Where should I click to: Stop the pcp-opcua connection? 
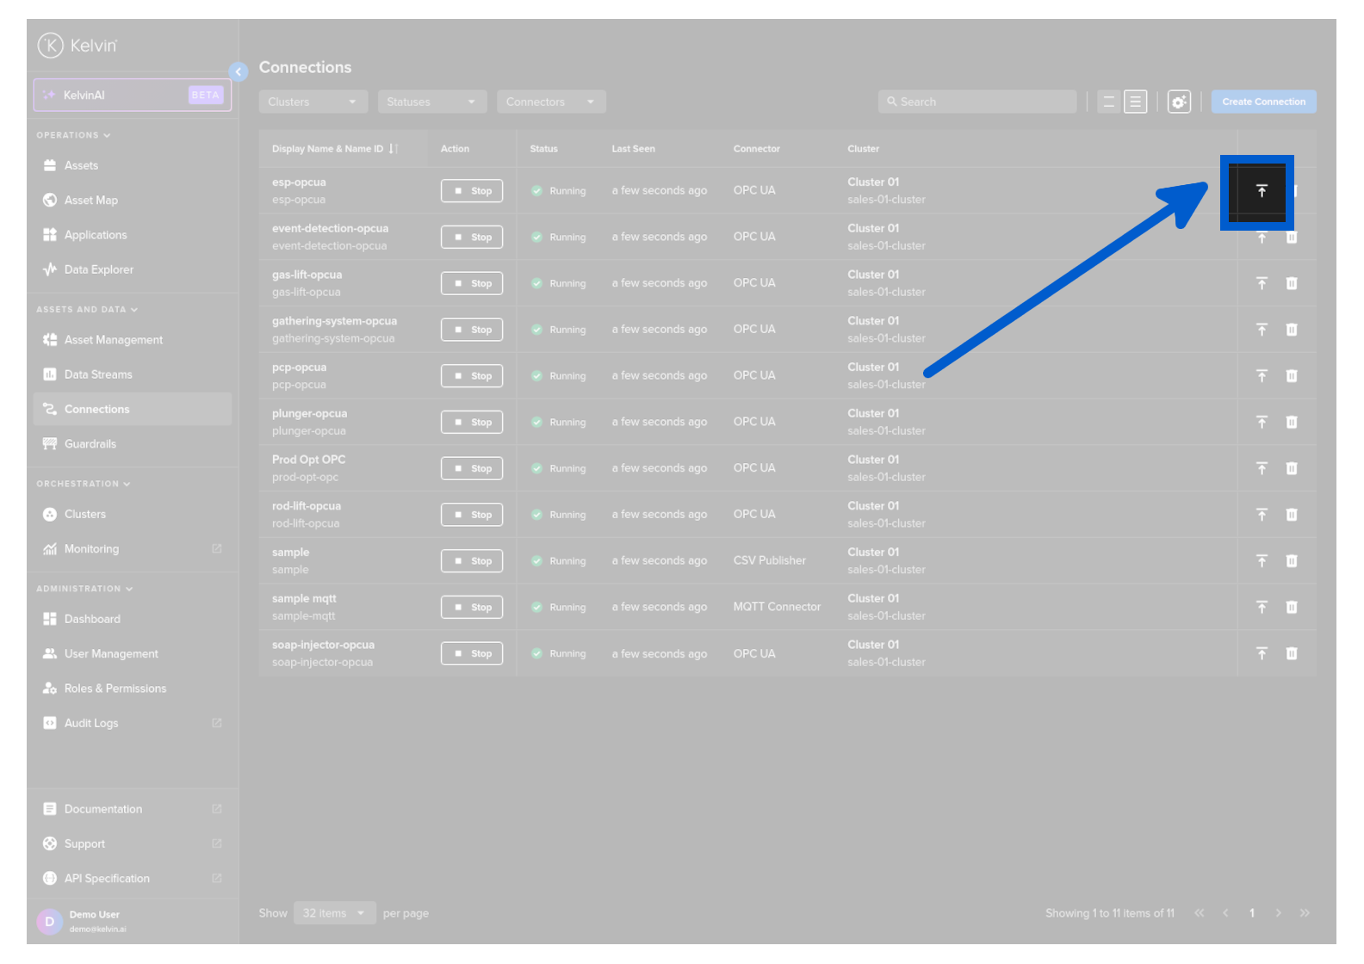pos(472,376)
